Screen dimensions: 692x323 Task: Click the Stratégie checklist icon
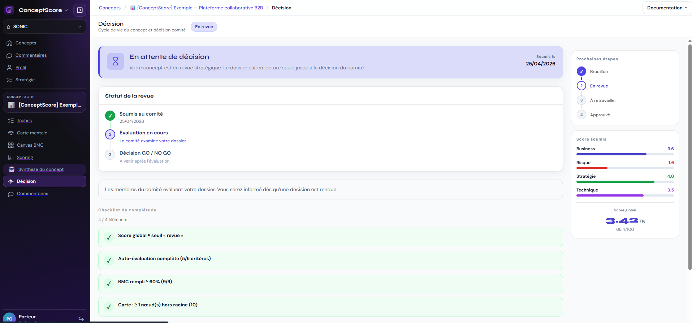(9, 80)
